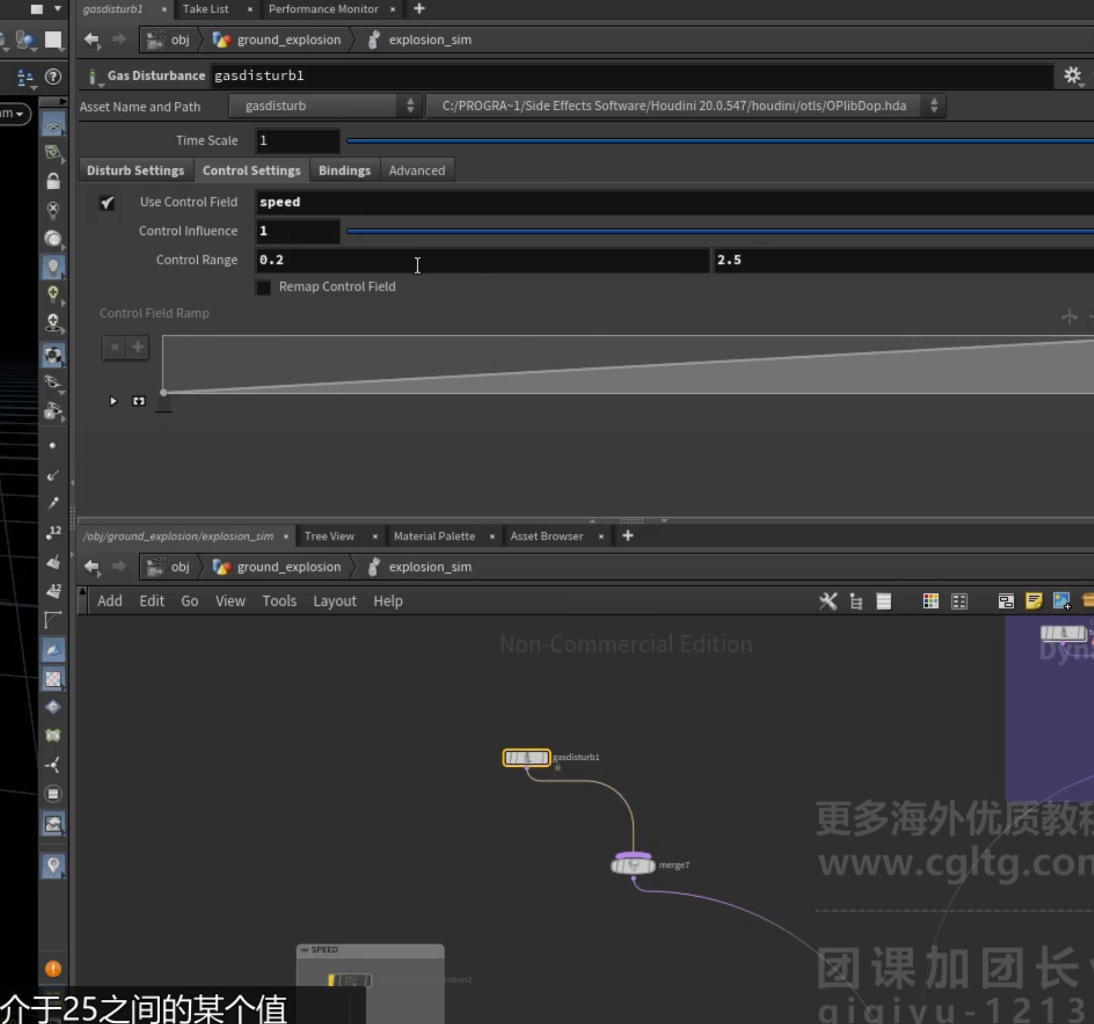Image resolution: width=1094 pixels, height=1024 pixels.
Task: Select the merge7 node in network
Action: pyautogui.click(x=633, y=865)
